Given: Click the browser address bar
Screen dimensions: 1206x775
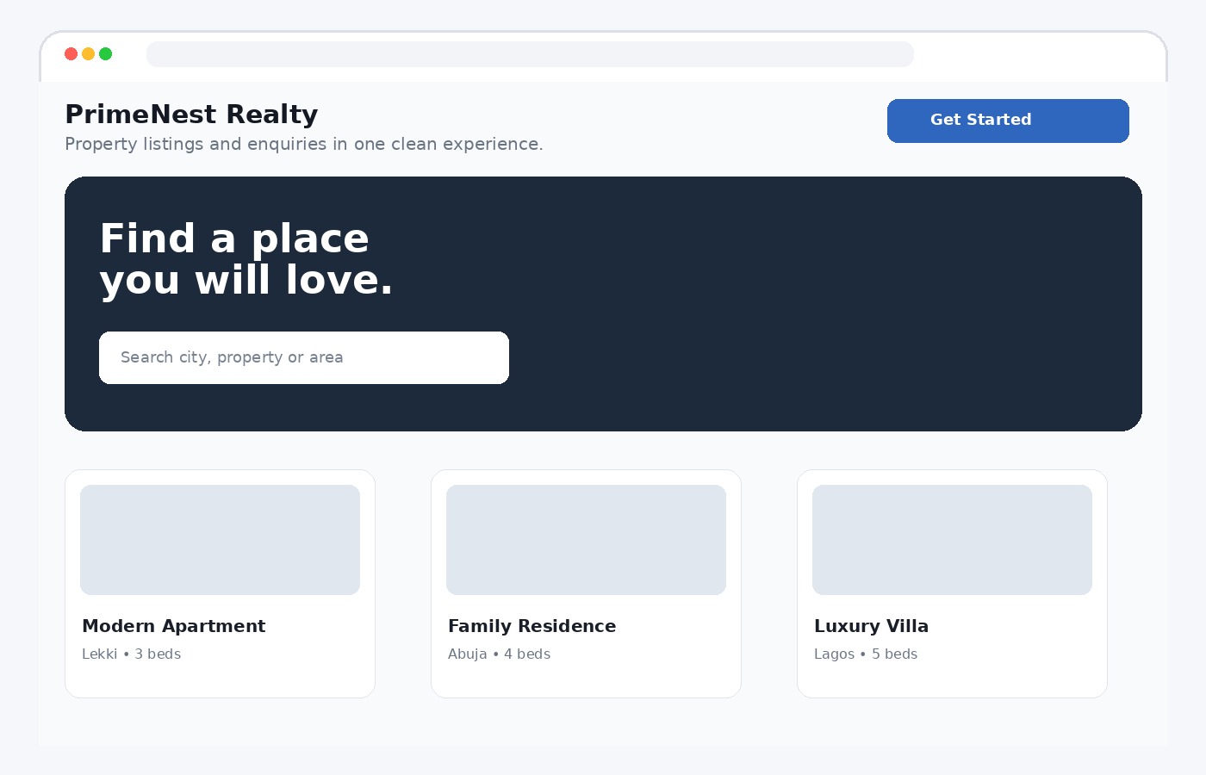Looking at the screenshot, I should (530, 54).
